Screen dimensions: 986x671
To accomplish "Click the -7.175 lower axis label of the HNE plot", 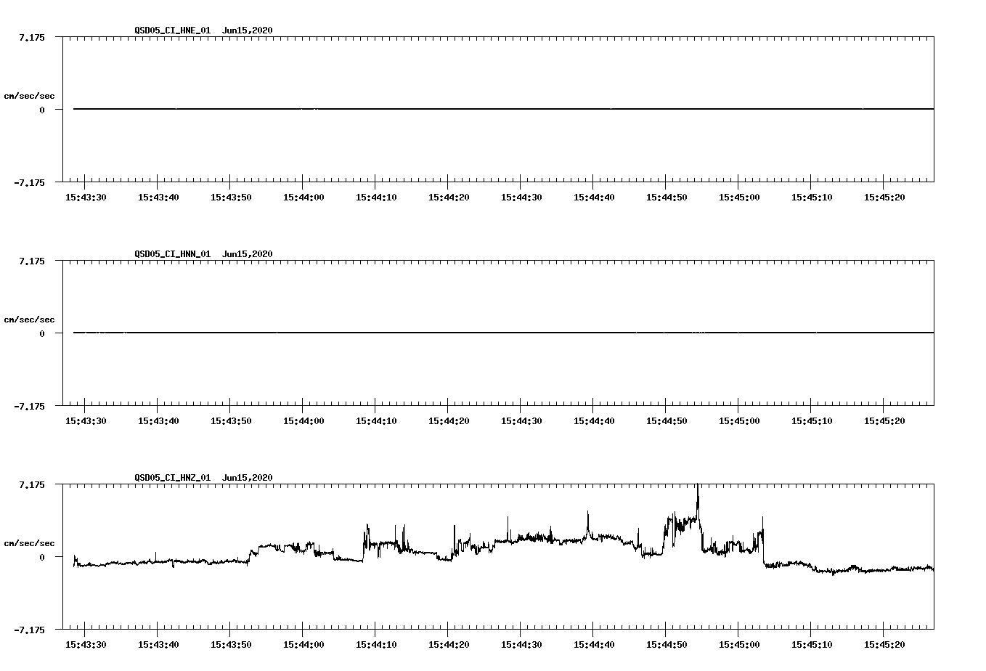I will (29, 182).
